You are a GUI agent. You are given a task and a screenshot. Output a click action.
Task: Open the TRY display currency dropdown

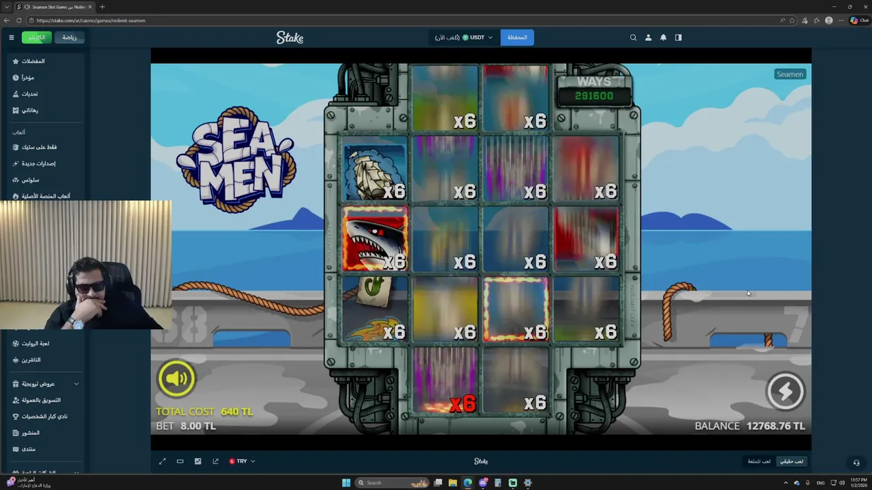[x=242, y=461]
